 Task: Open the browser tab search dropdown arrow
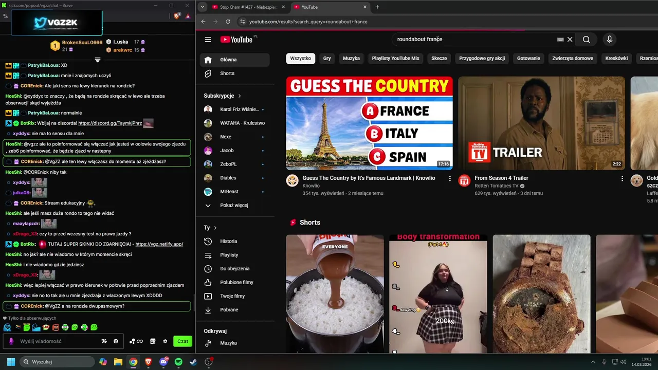pos(203,7)
